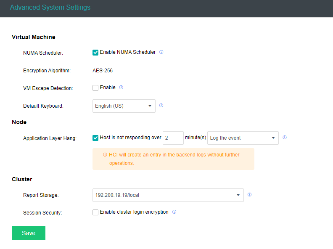The height and width of the screenshot is (249, 333).
Task: Open the Default Keyboard info tooltip icon
Action: click(x=161, y=106)
